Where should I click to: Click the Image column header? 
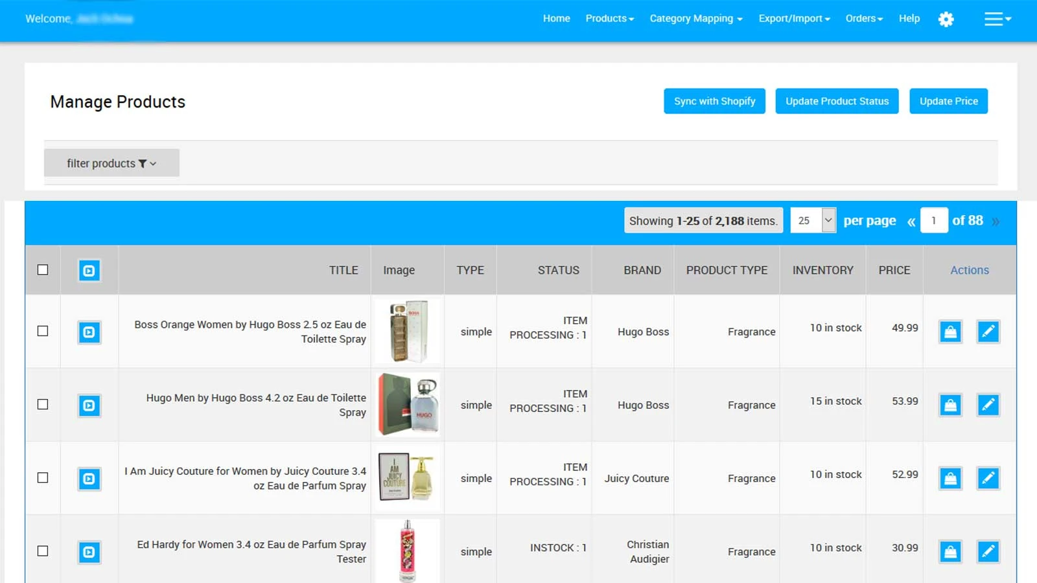[x=399, y=270]
